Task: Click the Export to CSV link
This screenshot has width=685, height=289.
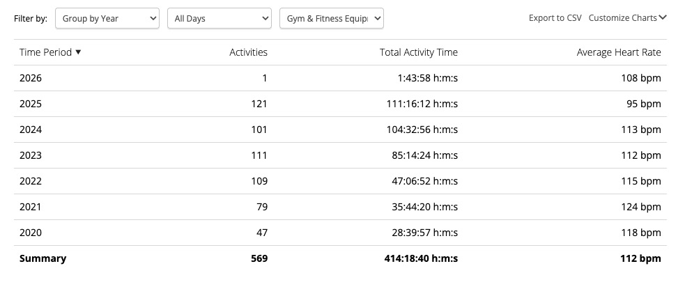Action: pos(555,18)
